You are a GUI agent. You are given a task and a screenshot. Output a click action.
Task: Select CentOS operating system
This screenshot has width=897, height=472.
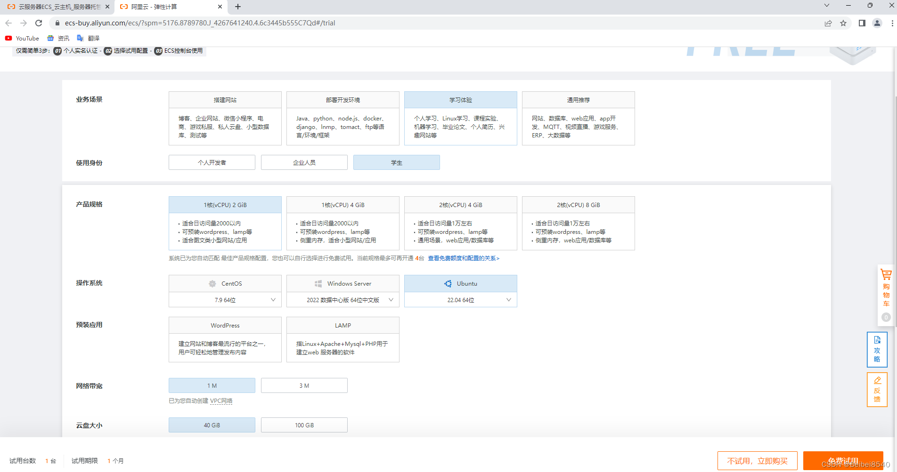point(225,283)
